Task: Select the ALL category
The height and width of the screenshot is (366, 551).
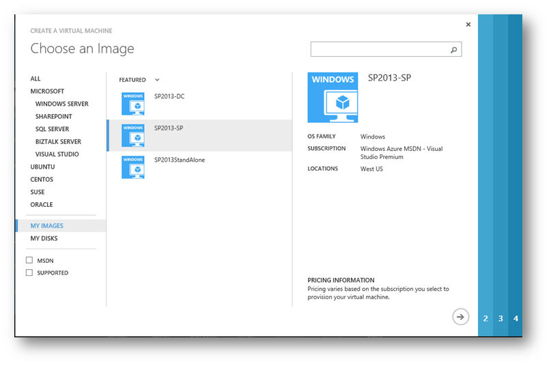Action: tap(36, 79)
